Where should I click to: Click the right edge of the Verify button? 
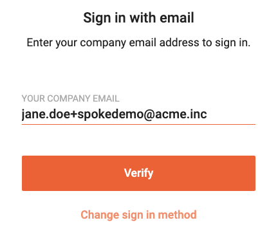pyautogui.click(x=254, y=173)
